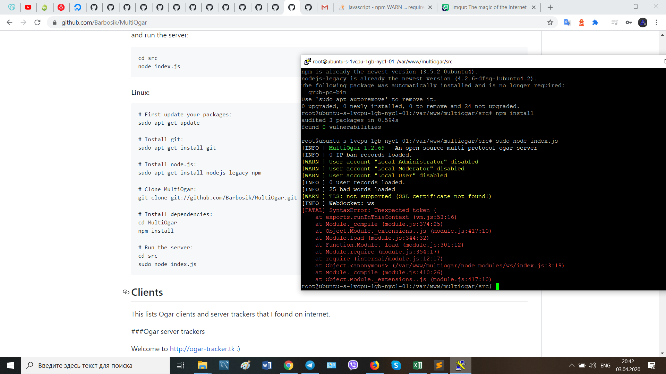
Task: Show hidden system tray icons
Action: 571,365
